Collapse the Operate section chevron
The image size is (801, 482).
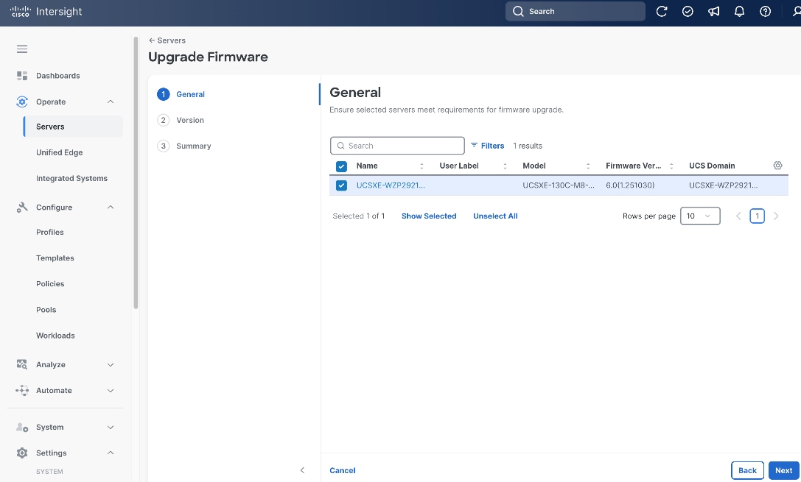coord(111,102)
